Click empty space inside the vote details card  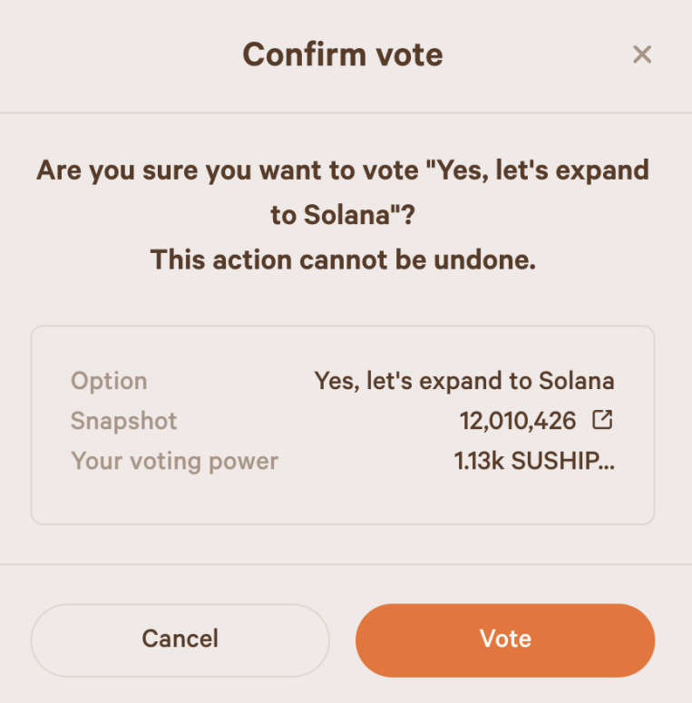tap(342, 497)
